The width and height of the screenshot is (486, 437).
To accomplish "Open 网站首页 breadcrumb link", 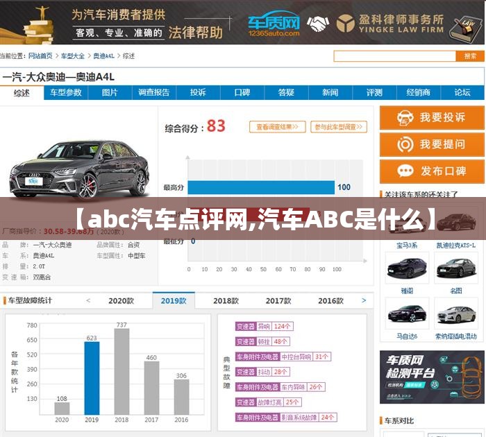I will (40, 56).
